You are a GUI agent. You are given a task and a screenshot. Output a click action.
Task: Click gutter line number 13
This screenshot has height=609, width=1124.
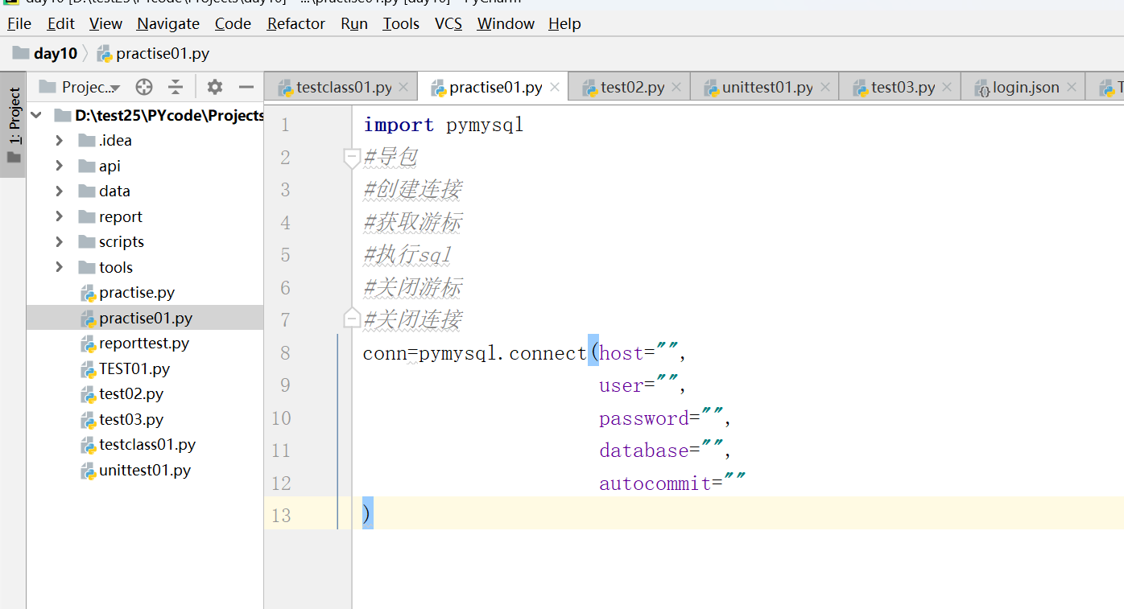[x=281, y=515]
